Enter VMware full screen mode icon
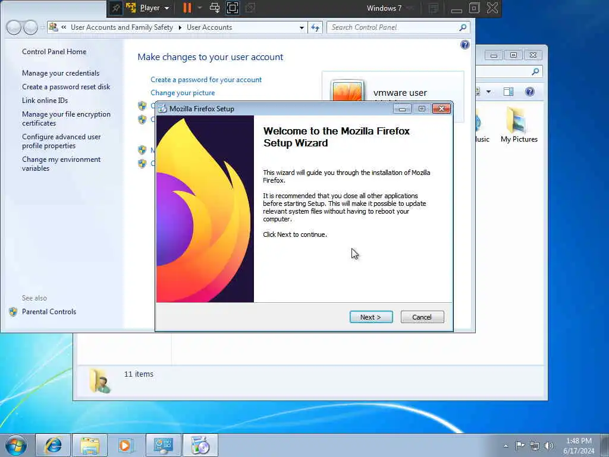This screenshot has height=457, width=609. (x=233, y=8)
